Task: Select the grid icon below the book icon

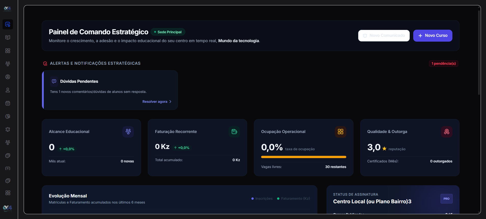Action: point(8,51)
